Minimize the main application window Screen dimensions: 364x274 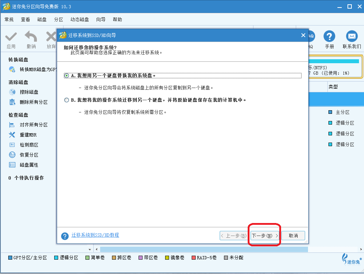(x=340, y=7)
